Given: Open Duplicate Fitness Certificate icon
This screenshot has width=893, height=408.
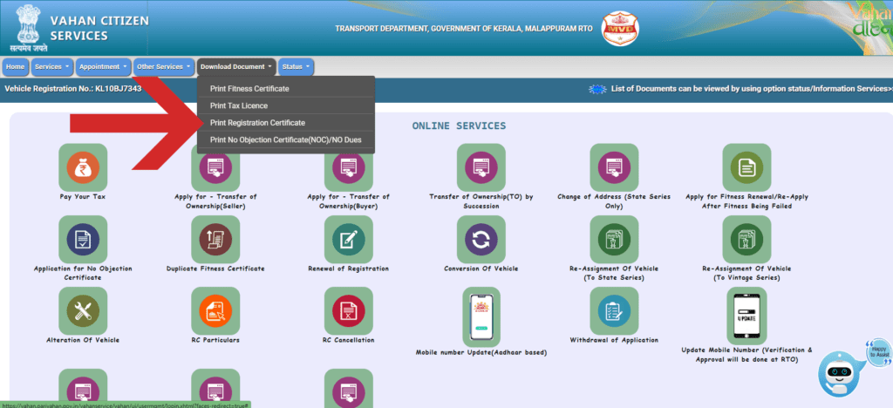Looking at the screenshot, I should coord(215,239).
